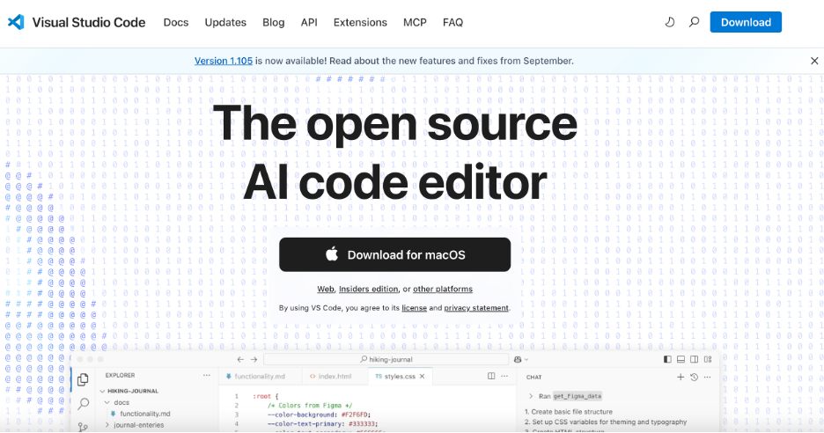Open the Explorer panel more actions menu
Screen dimensions: 824x433
[x=207, y=375]
